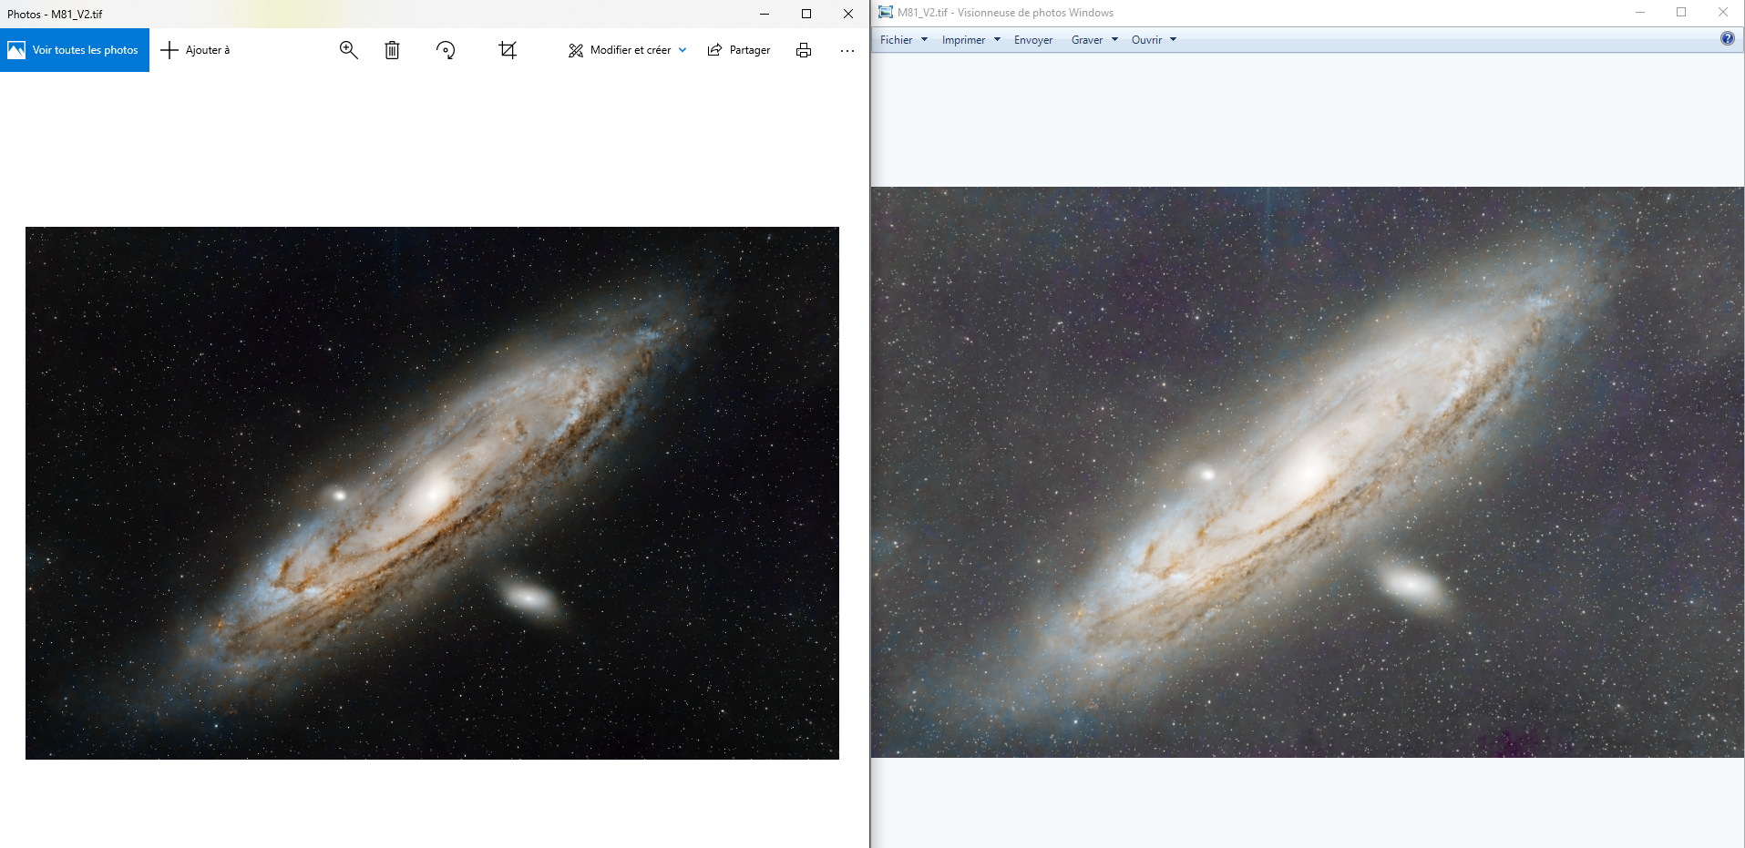Image resolution: width=1745 pixels, height=848 pixels.
Task: Click the printer icon in Photos toolbar
Action: click(x=803, y=50)
